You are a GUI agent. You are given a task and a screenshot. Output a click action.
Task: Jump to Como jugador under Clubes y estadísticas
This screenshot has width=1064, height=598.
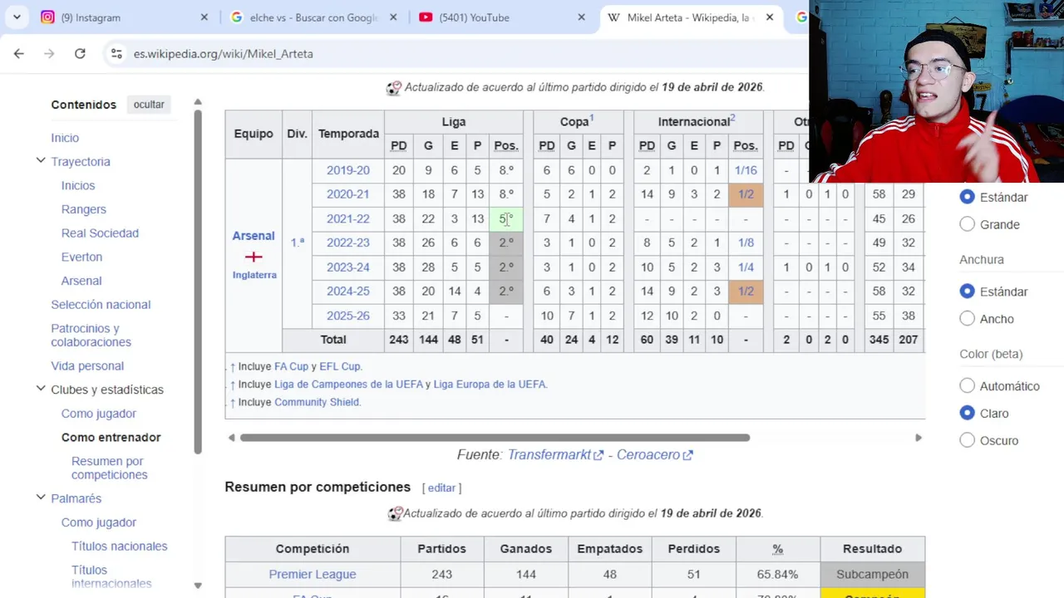click(99, 414)
